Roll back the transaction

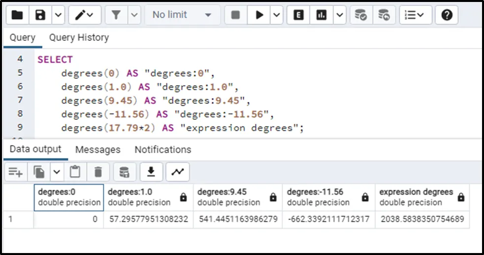pos(384,15)
